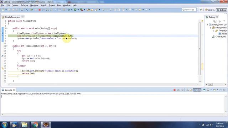
Task: Open the Open Console dropdown arrow
Action: [x=217, y=90]
